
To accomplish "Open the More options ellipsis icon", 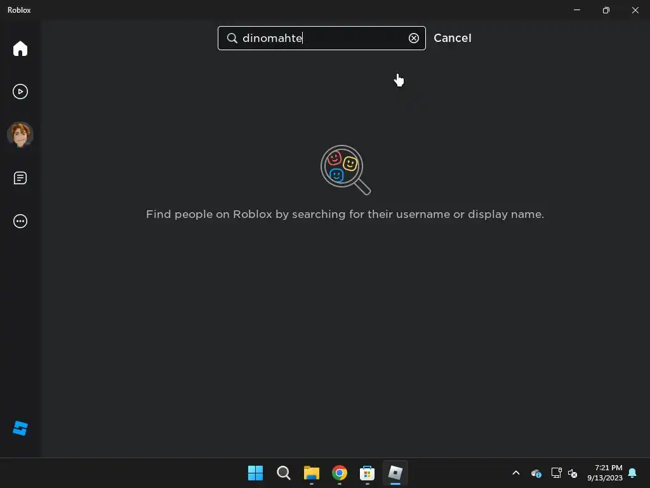I will pyautogui.click(x=20, y=221).
